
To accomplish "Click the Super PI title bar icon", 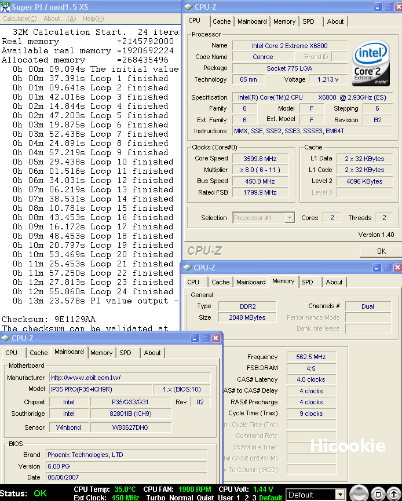I will tap(5, 7).
